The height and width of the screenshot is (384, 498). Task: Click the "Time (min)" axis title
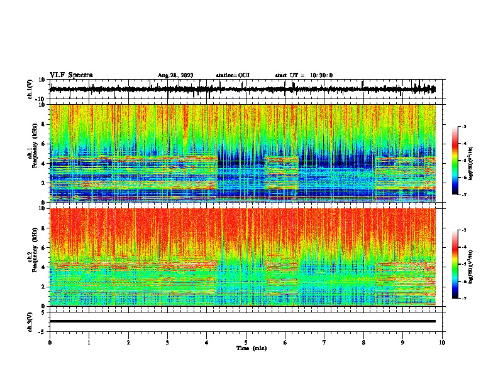pos(252,348)
